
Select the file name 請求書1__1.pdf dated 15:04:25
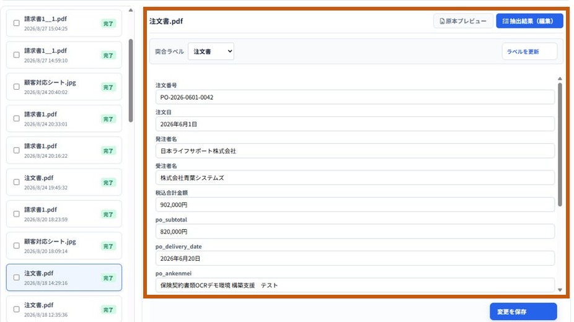(x=46, y=19)
